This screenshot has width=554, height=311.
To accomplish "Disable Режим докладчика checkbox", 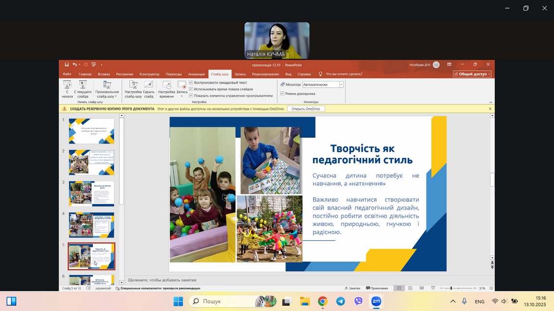I will tap(282, 94).
